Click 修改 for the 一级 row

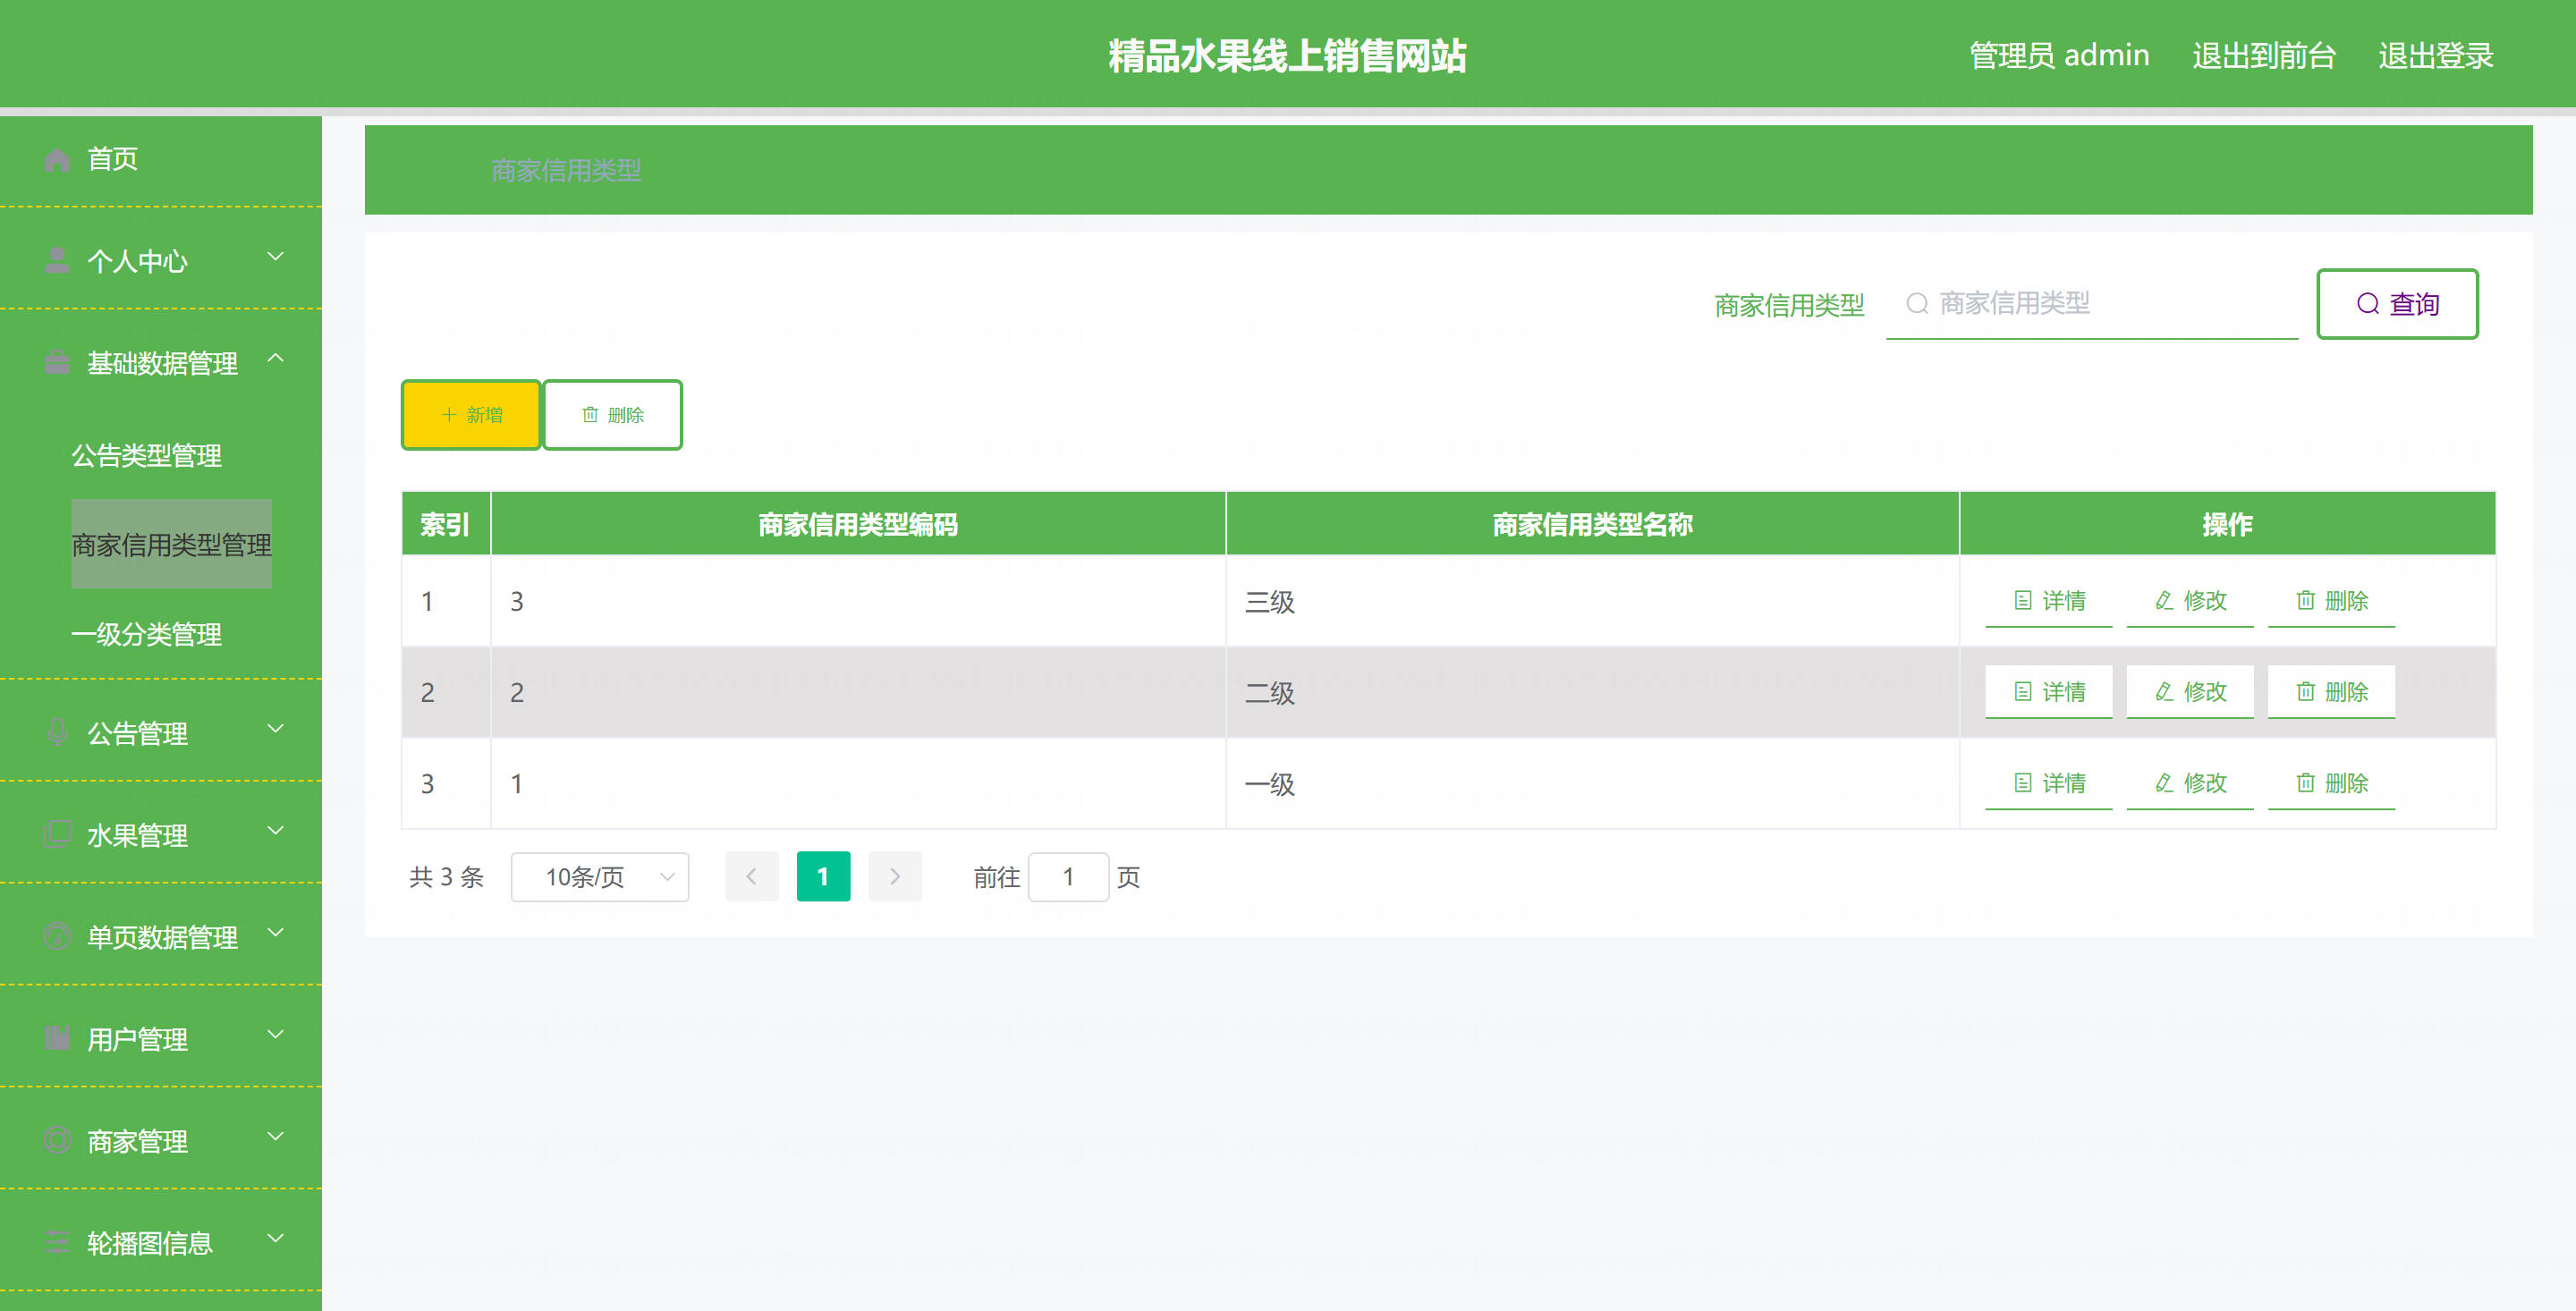coord(2190,783)
